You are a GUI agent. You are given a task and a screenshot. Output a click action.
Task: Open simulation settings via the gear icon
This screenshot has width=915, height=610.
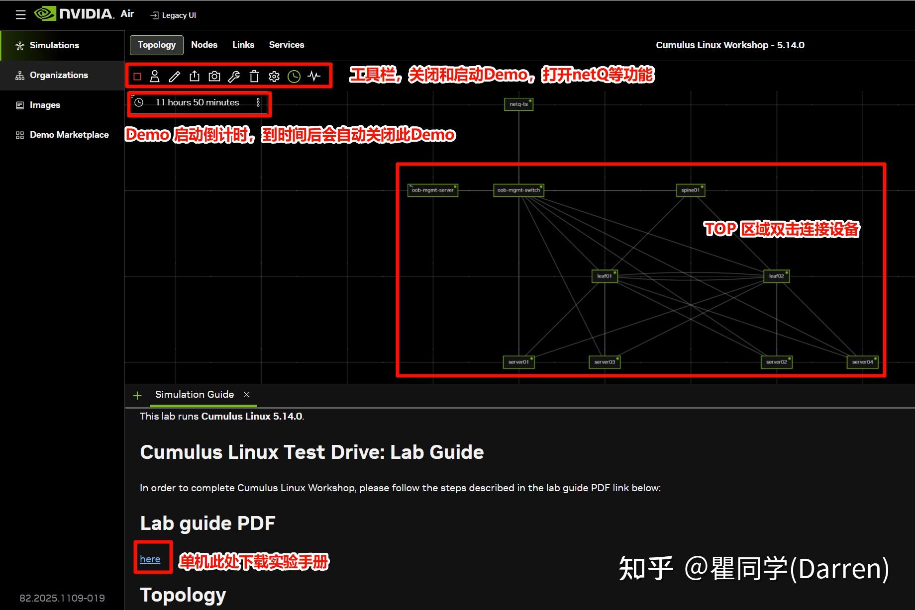[274, 76]
